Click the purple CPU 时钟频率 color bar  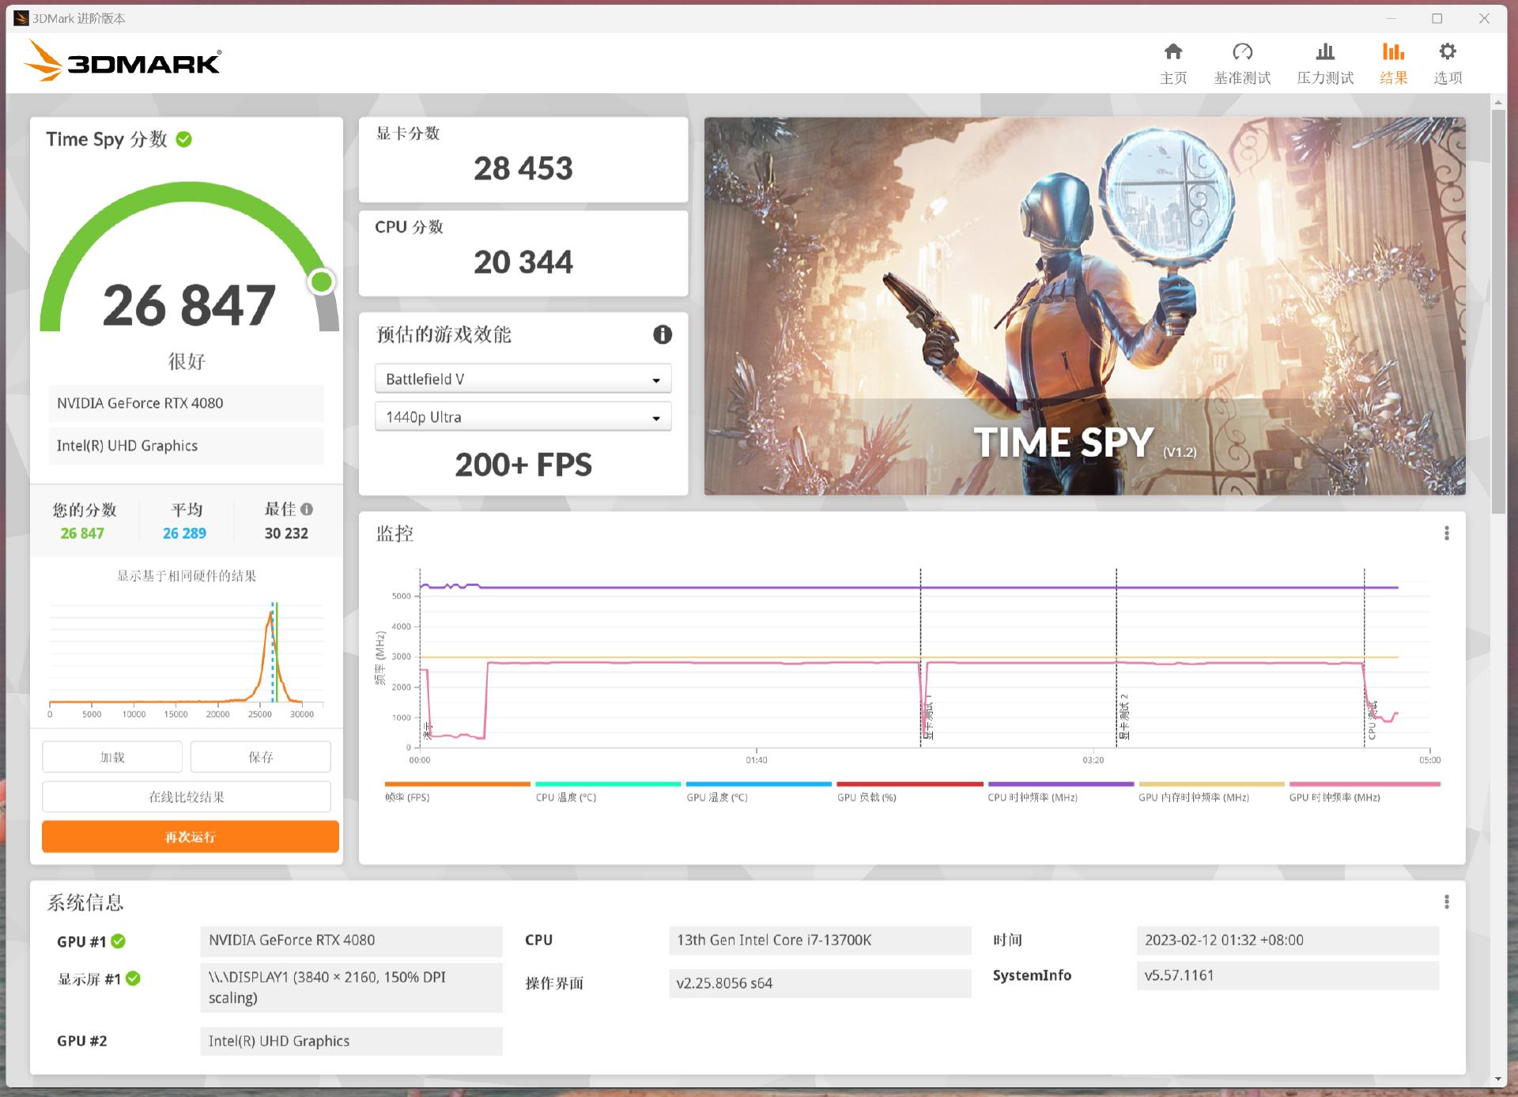[1059, 785]
